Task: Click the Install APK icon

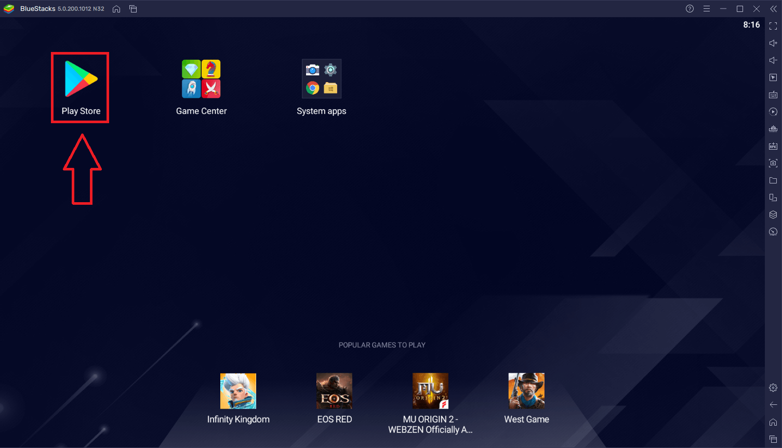Action: click(x=773, y=146)
